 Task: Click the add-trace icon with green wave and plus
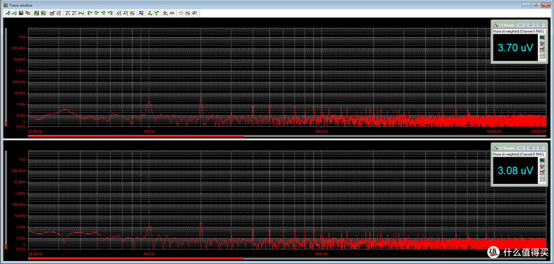click(x=8, y=13)
